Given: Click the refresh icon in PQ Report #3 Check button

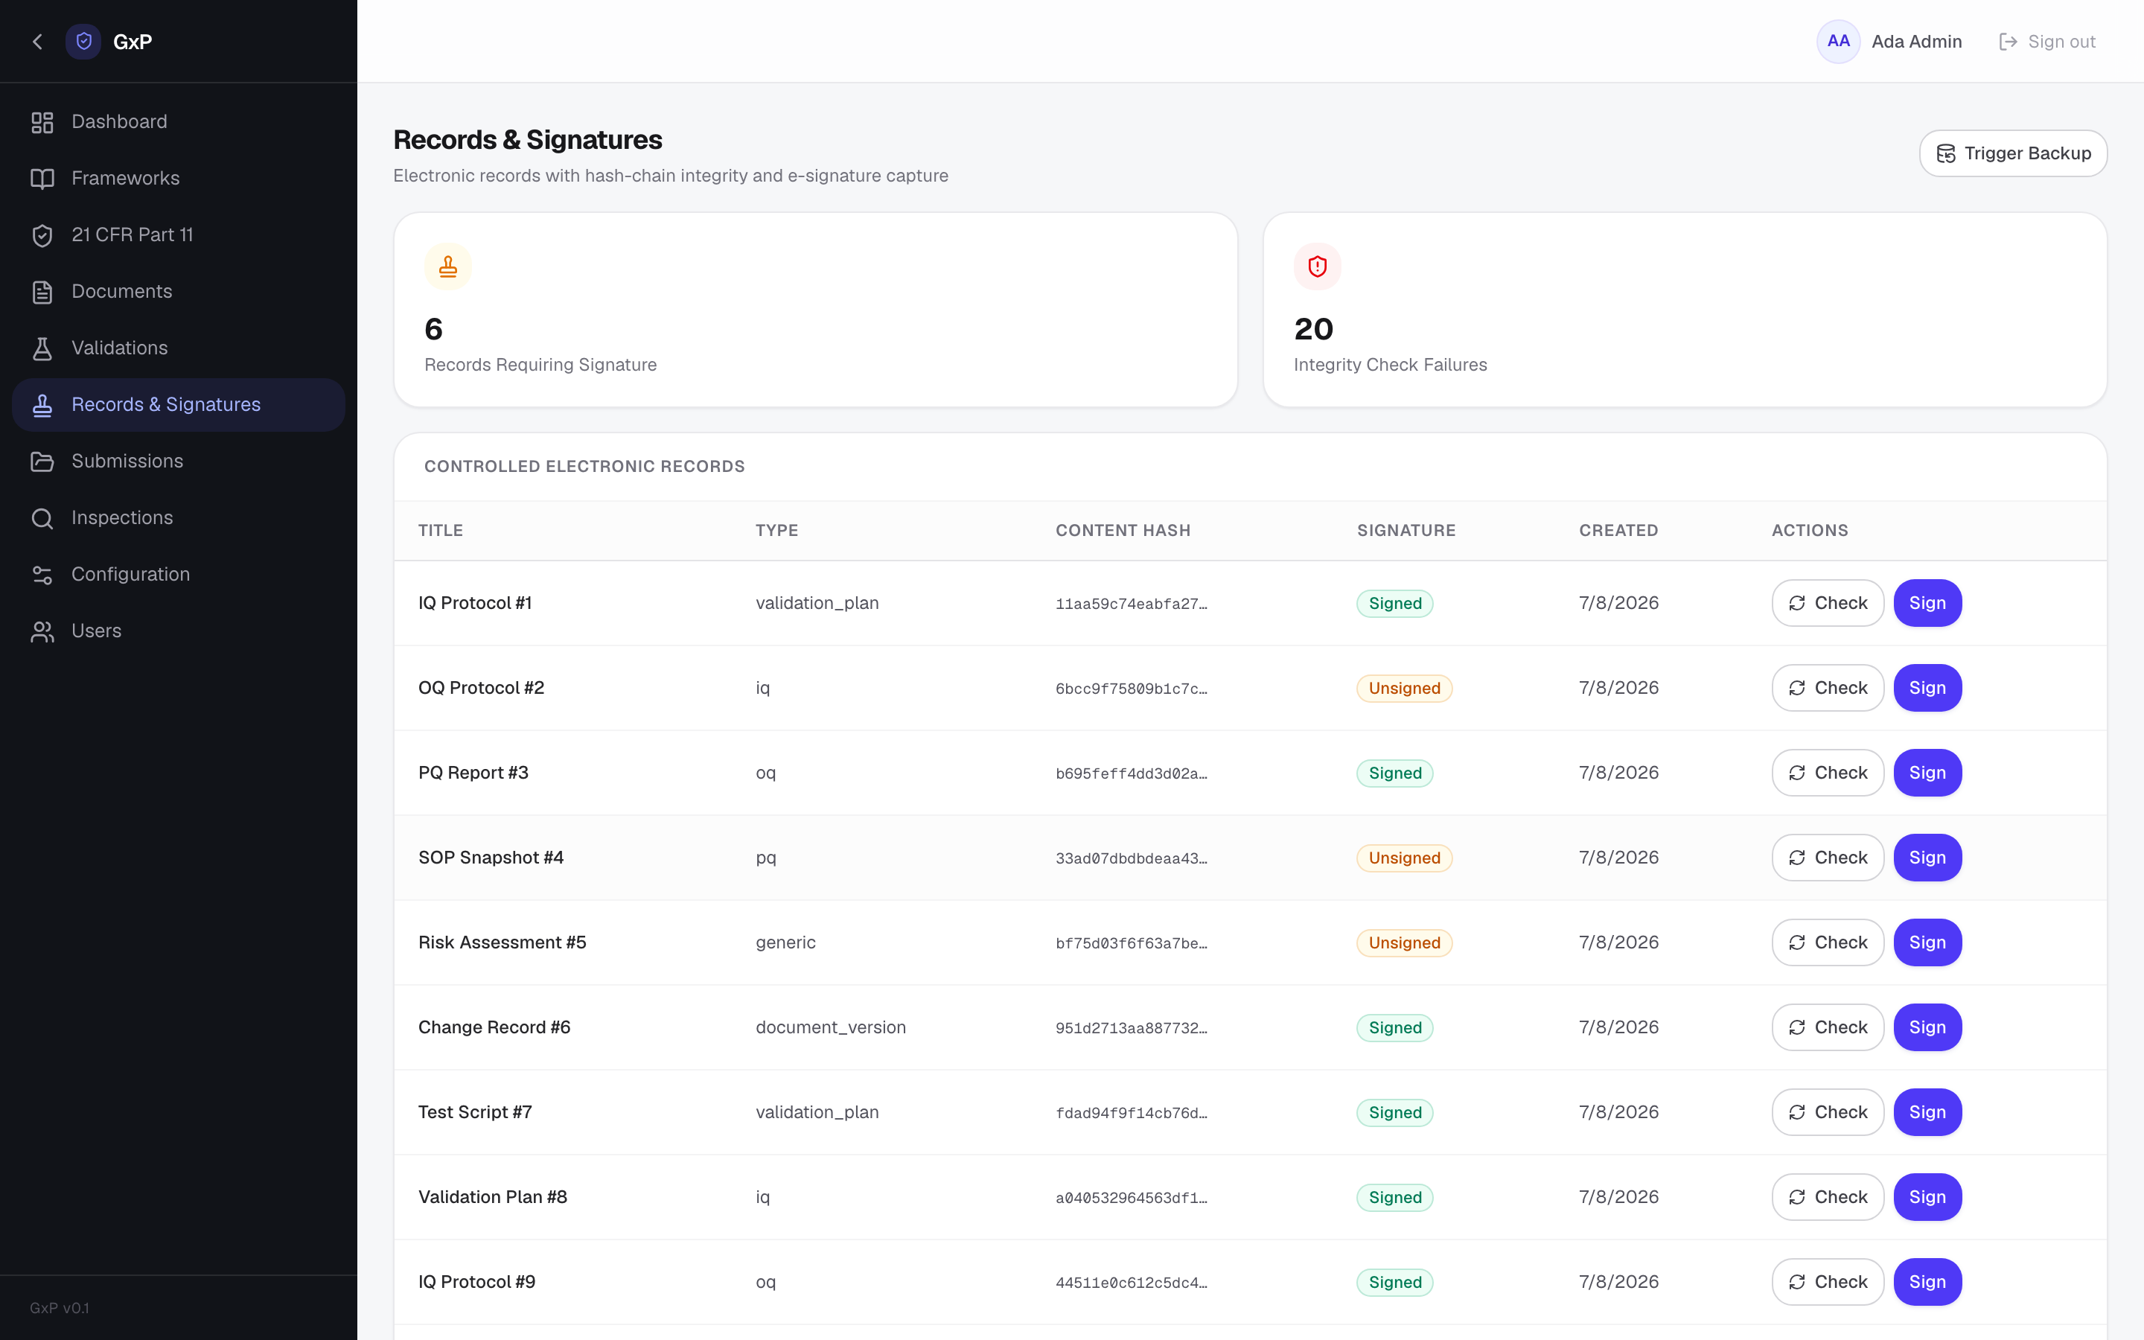Looking at the screenshot, I should pos(1796,773).
